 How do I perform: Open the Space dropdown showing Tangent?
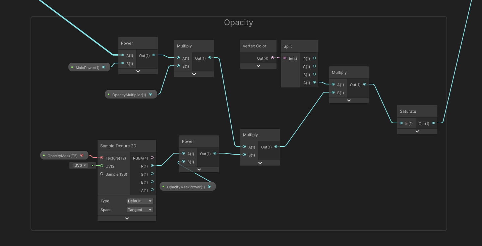[140, 210]
